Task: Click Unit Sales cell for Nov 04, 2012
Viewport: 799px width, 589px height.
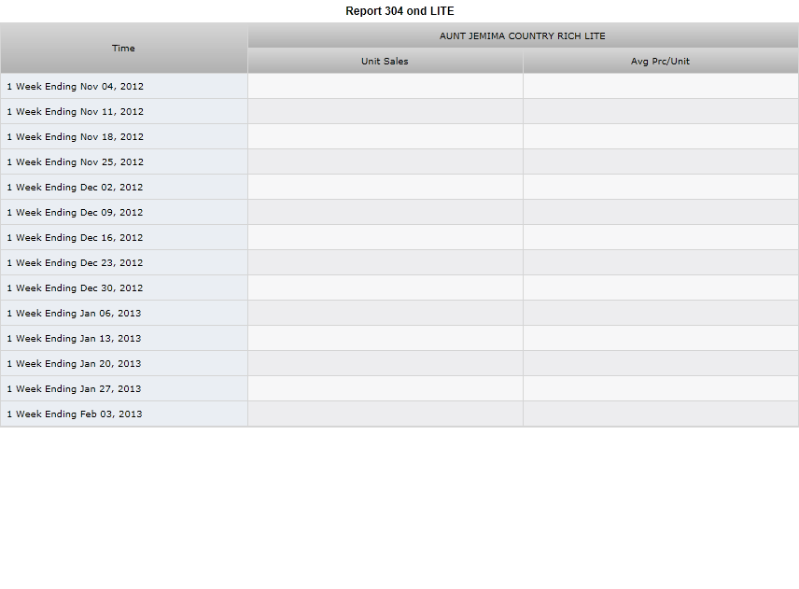Action: pyautogui.click(x=385, y=86)
